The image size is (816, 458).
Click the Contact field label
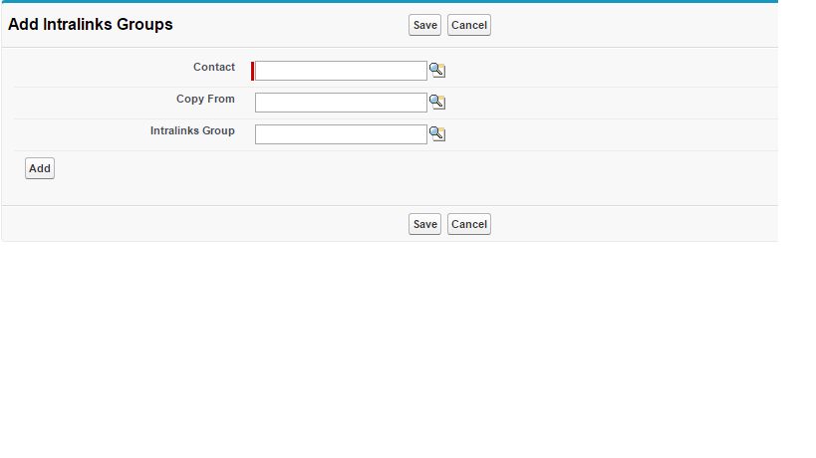pos(214,67)
